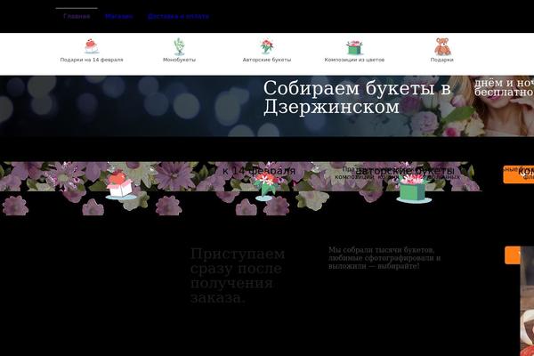Screen dimensions: 534x356
Task: Click the Монобукеты lily icon
Action: click(179, 46)
